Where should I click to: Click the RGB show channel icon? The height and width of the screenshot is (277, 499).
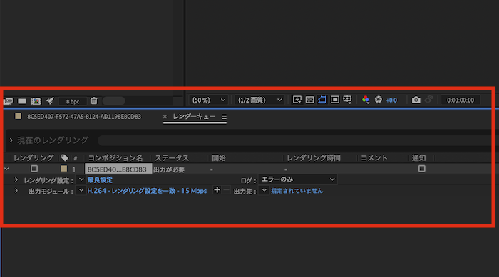coord(366,100)
